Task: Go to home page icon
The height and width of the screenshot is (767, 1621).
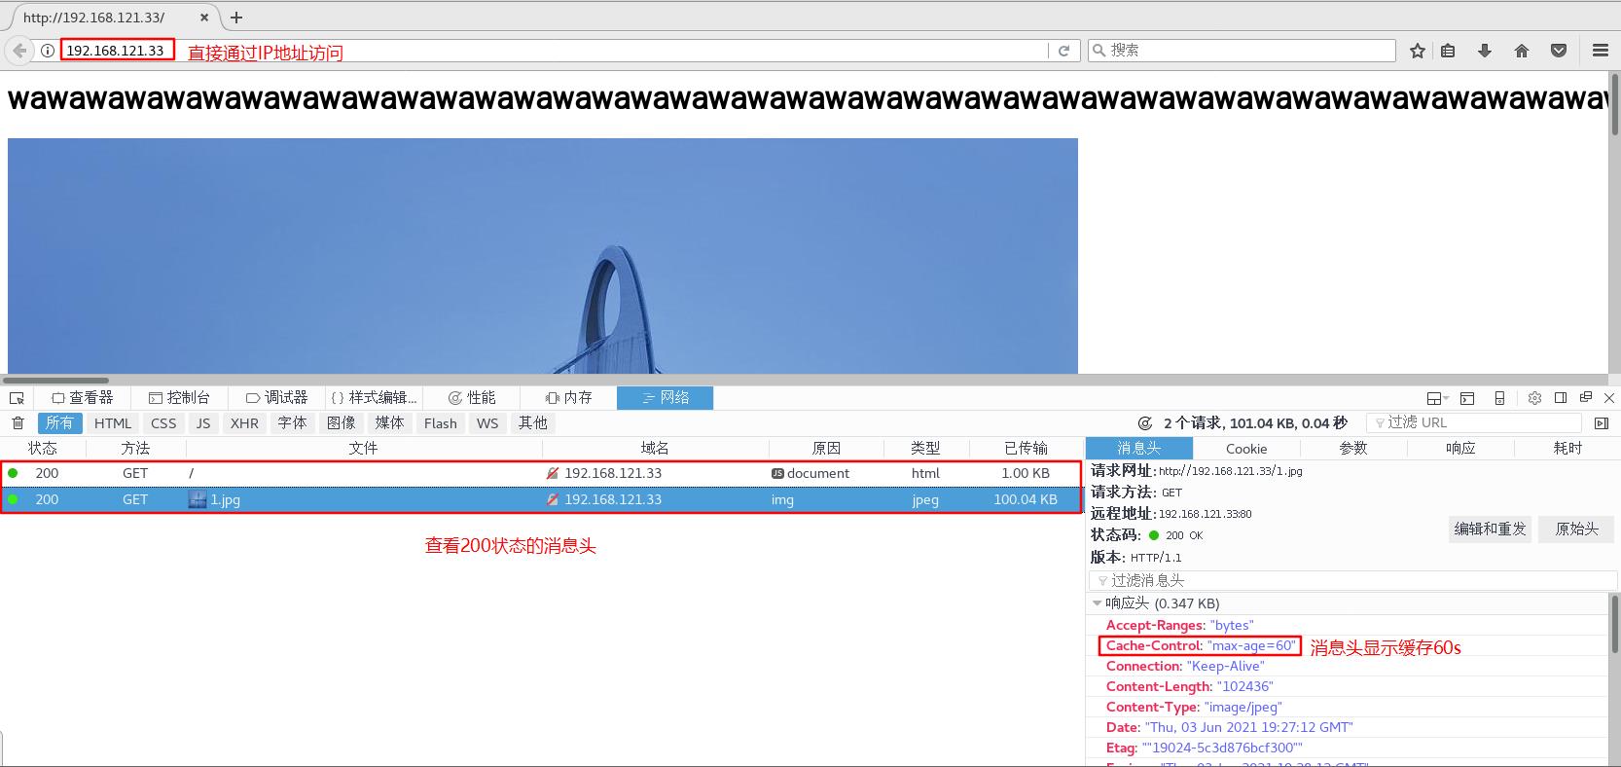Action: pos(1522,51)
